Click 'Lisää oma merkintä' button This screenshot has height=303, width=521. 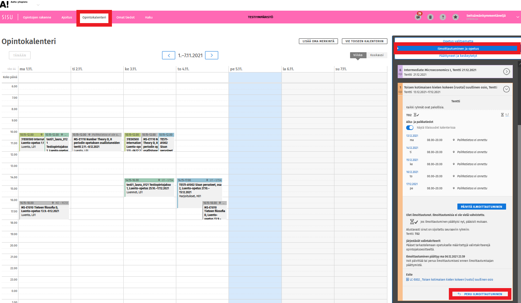(x=318, y=41)
